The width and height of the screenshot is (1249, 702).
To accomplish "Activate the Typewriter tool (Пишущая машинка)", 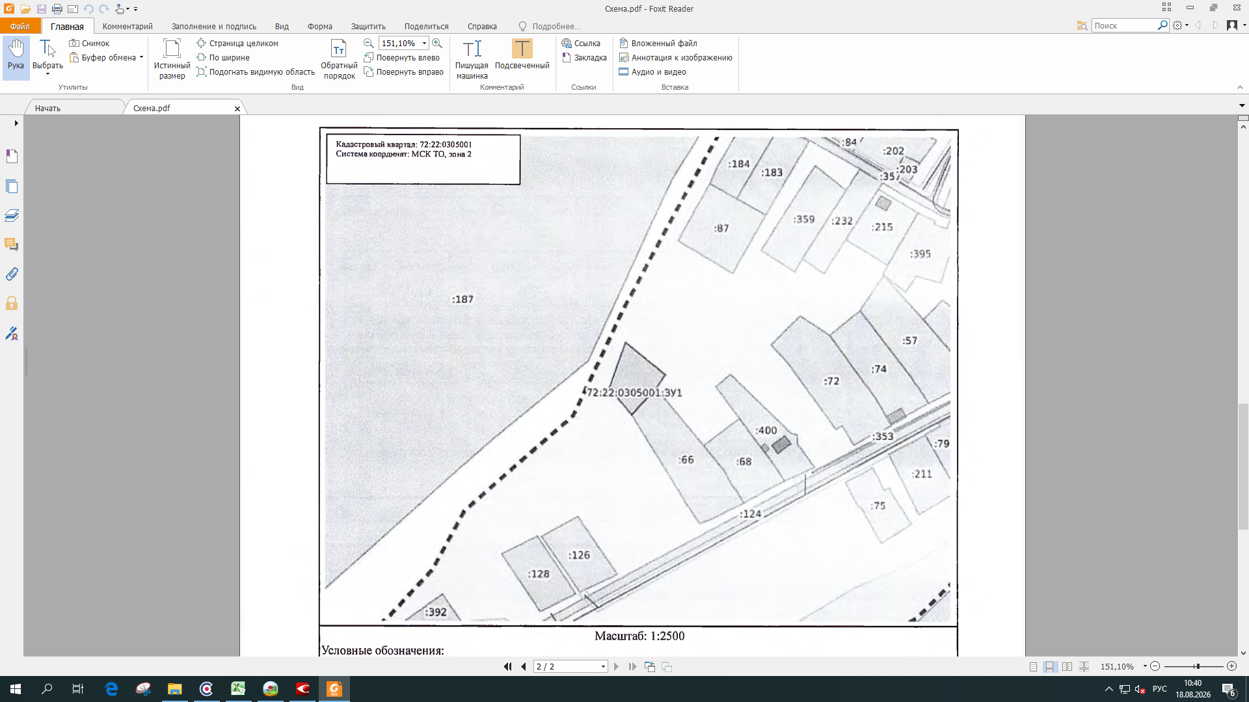I will [x=472, y=58].
